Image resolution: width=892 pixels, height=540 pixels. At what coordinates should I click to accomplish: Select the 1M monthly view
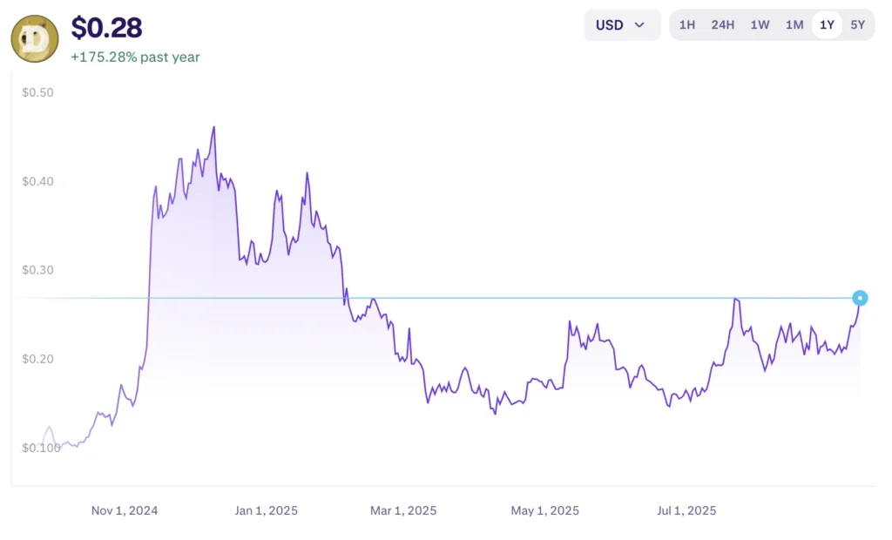tap(794, 25)
